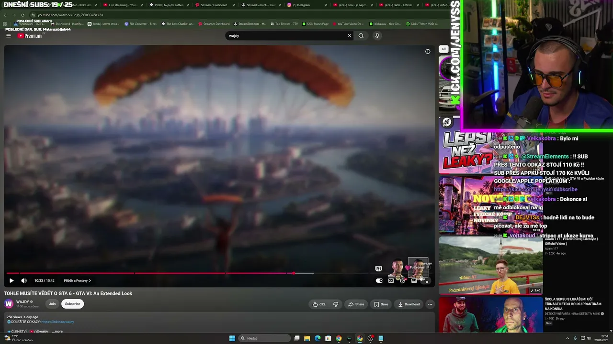The image size is (613, 344).
Task: Open 'ŠKOLA SEKSU S LUKÁŠEM' video title
Action: coord(574,304)
